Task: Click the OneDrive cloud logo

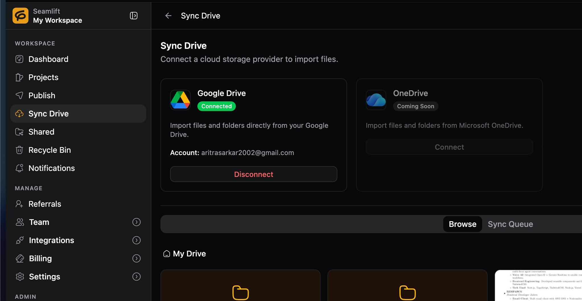Action: pyautogui.click(x=376, y=100)
